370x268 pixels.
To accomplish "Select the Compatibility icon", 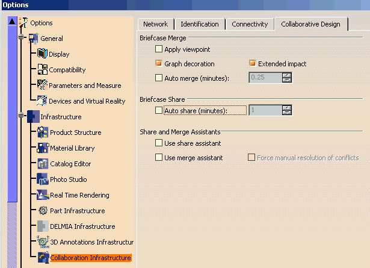I will tap(42, 70).
